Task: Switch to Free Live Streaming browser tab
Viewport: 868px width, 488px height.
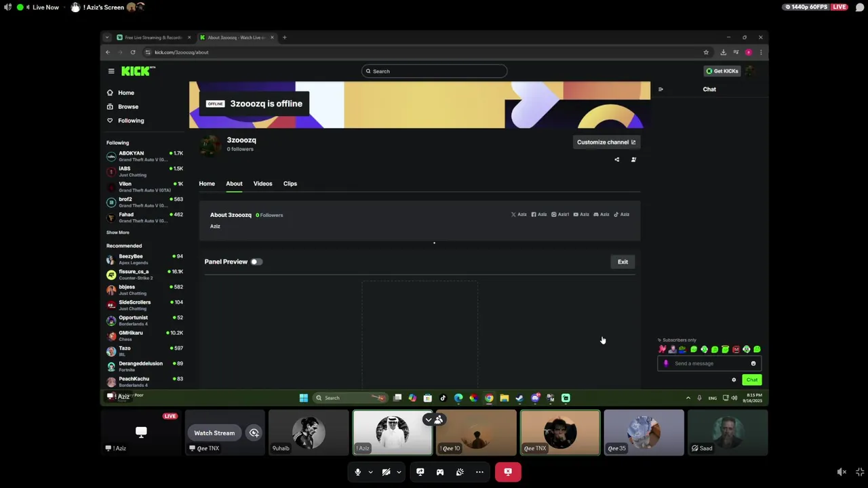Action: [x=154, y=37]
